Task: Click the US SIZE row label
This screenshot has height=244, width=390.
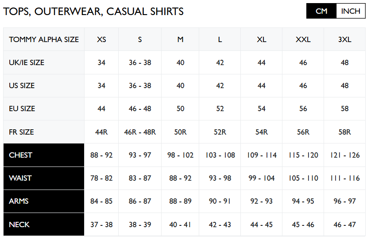Action: point(44,85)
